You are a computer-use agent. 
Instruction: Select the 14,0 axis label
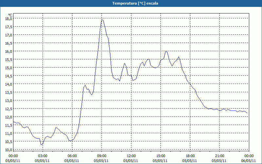9,84
